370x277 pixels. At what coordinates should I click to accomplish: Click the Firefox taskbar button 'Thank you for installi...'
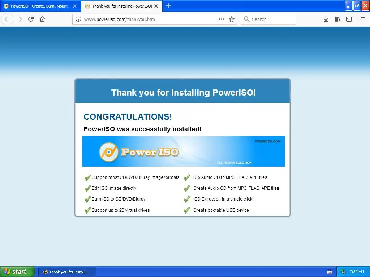coord(67,272)
